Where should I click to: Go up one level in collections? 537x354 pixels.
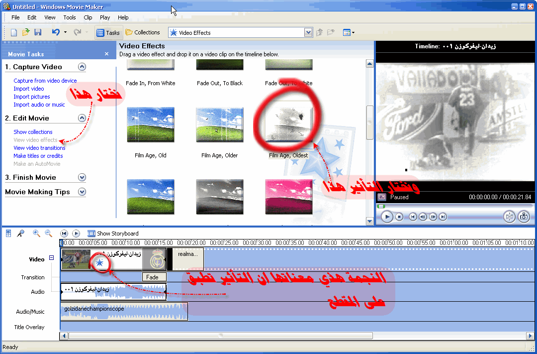pos(319,32)
